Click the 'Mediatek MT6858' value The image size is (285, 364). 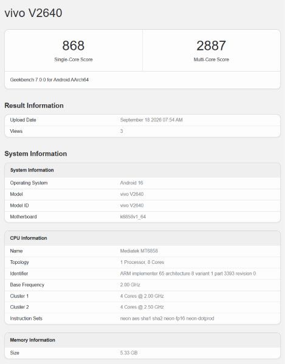point(139,251)
